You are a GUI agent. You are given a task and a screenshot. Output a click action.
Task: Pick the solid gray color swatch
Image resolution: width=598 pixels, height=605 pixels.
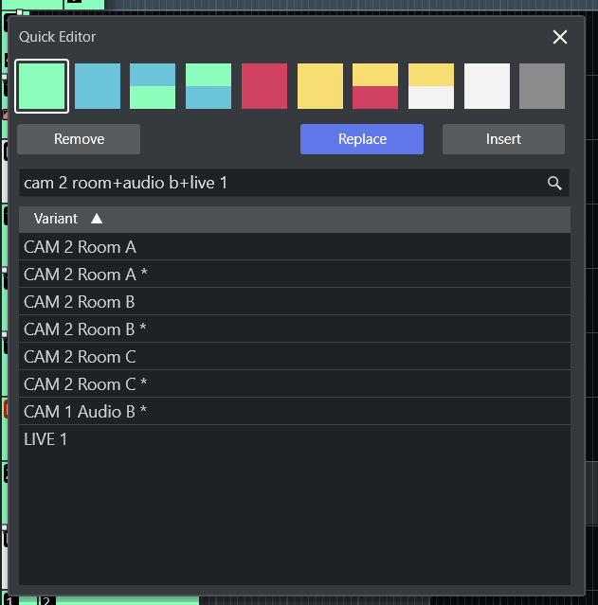point(542,86)
